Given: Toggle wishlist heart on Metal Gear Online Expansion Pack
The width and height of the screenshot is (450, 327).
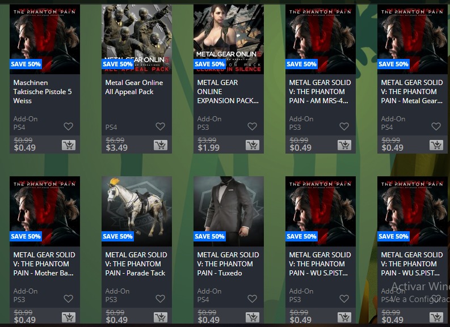Looking at the screenshot, I should point(253,126).
